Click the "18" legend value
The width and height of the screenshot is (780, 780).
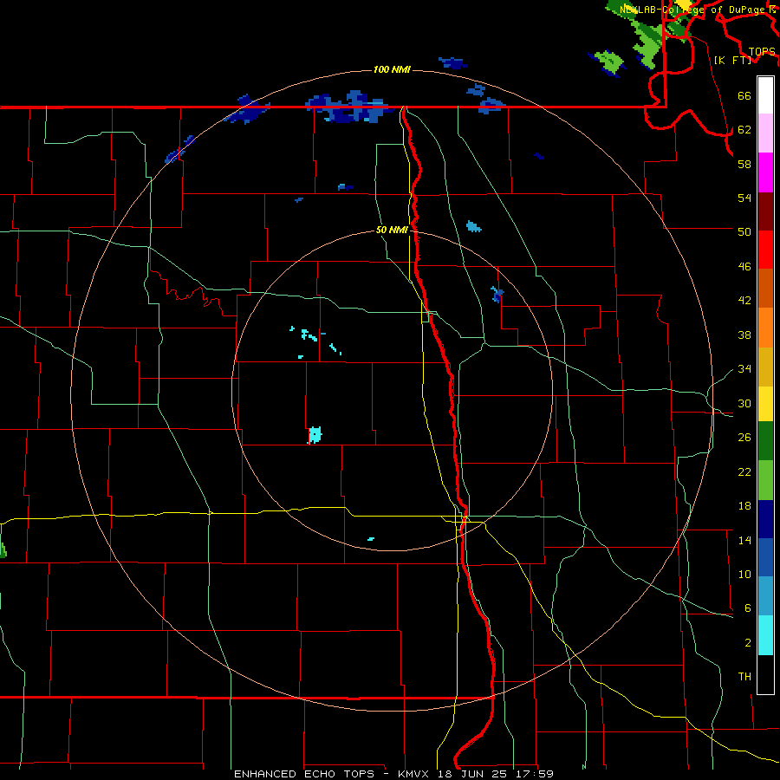pos(744,506)
